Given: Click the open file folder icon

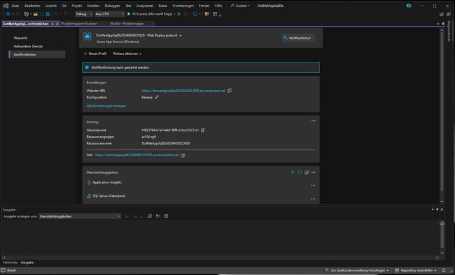Looking at the screenshot, I should tap(36, 14).
